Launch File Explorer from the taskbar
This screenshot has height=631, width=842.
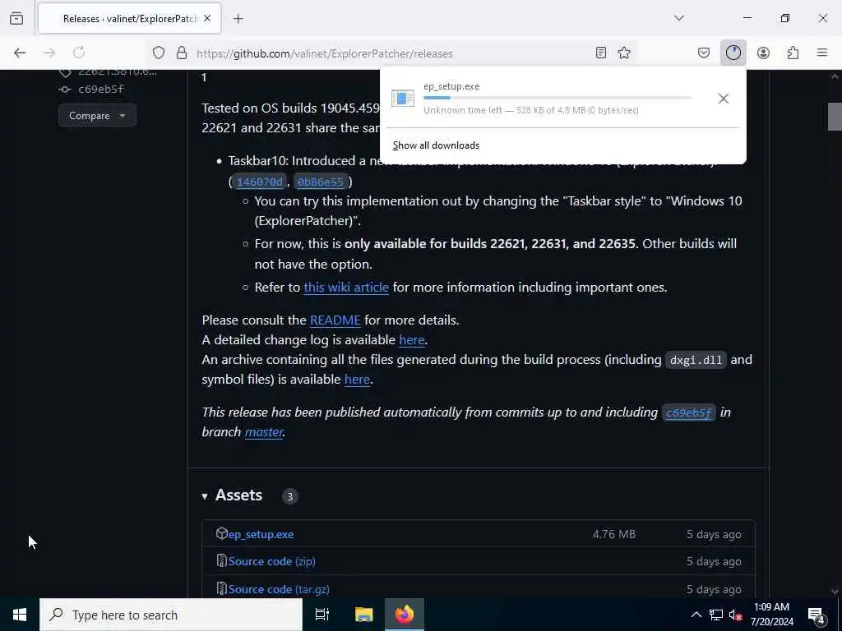pyautogui.click(x=363, y=615)
